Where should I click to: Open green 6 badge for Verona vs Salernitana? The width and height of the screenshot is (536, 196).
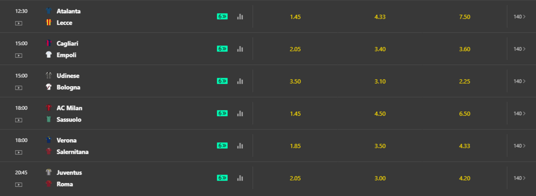(x=222, y=146)
